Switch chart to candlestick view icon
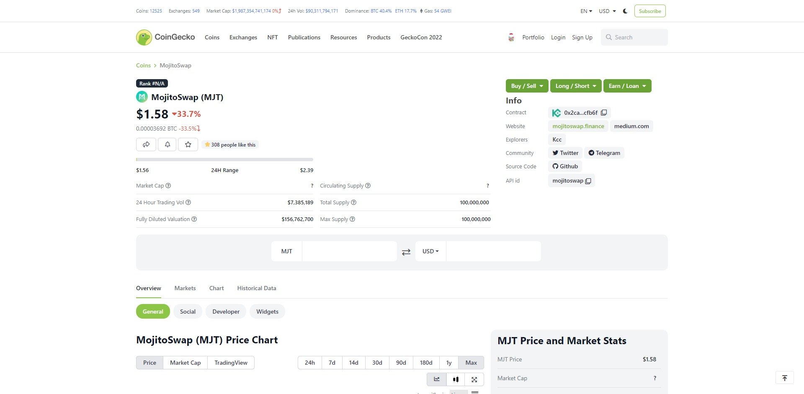804x394 pixels. [456, 379]
